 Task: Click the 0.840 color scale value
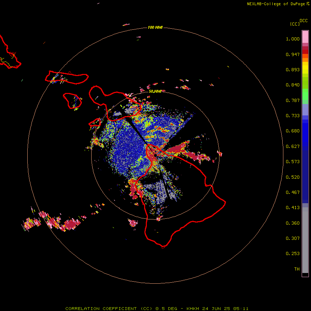click(293, 85)
